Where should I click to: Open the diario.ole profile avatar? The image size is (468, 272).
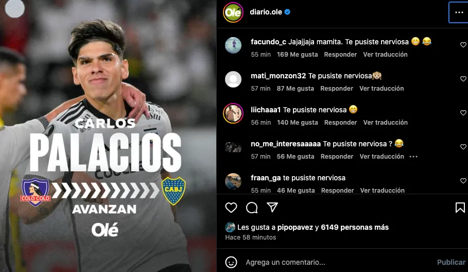tap(233, 12)
